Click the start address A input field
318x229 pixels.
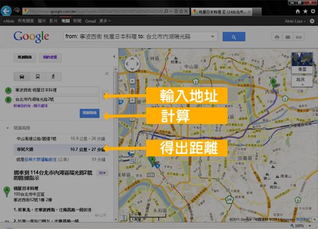[57, 90]
